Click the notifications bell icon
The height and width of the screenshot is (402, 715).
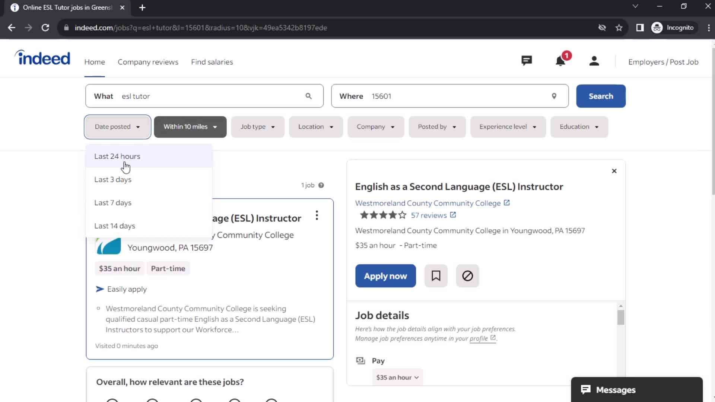(561, 61)
